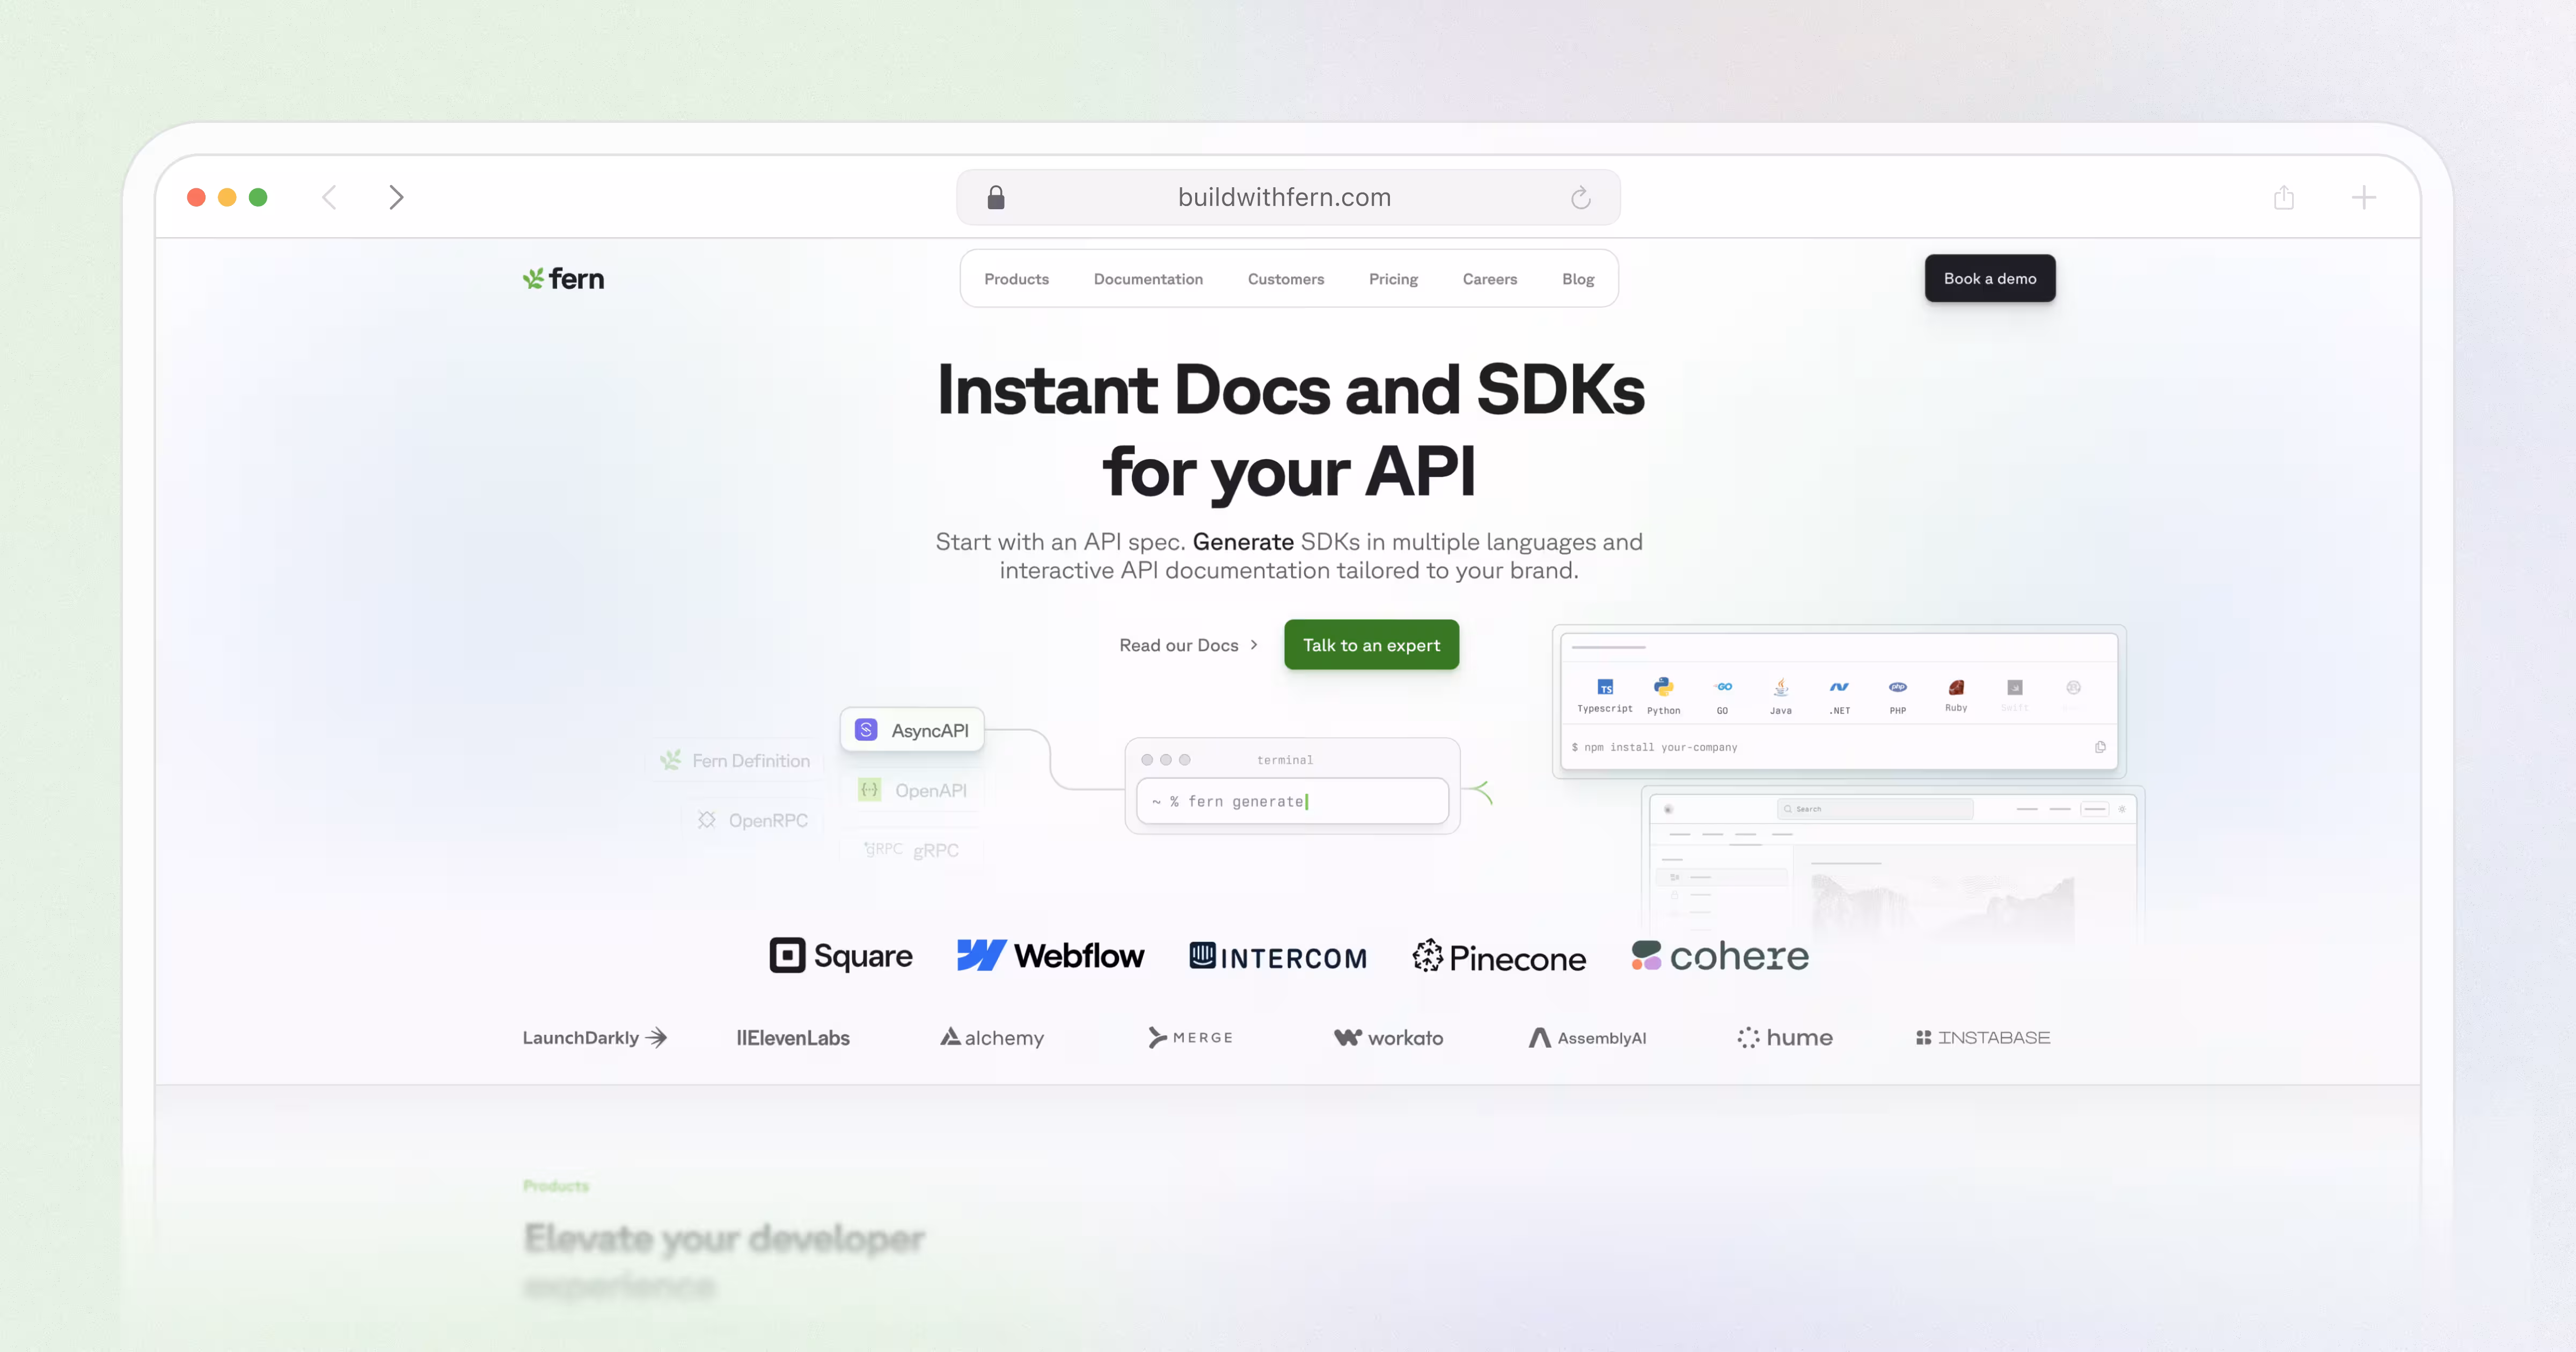Click the browser back arrow

[x=329, y=197]
